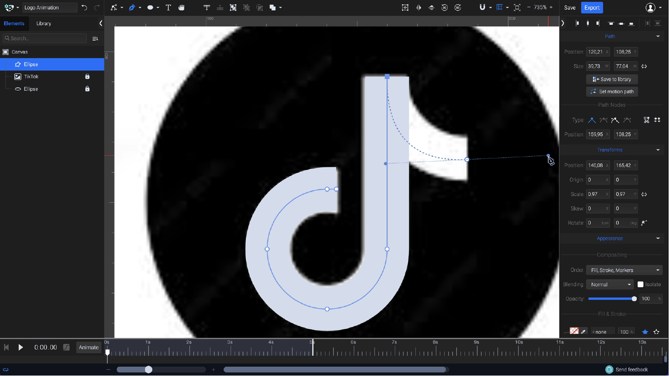
Task: Collapse the right properties panel
Action: (x=563, y=23)
